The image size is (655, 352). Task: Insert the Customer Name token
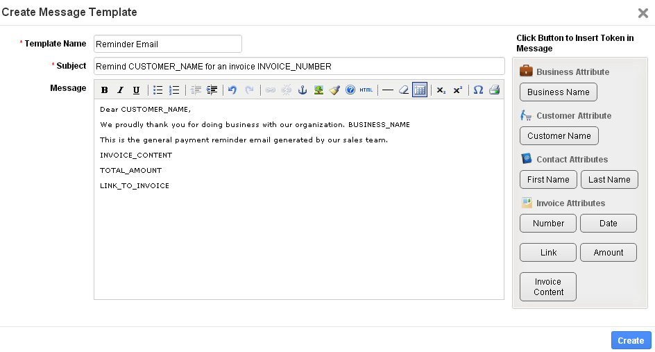click(559, 136)
